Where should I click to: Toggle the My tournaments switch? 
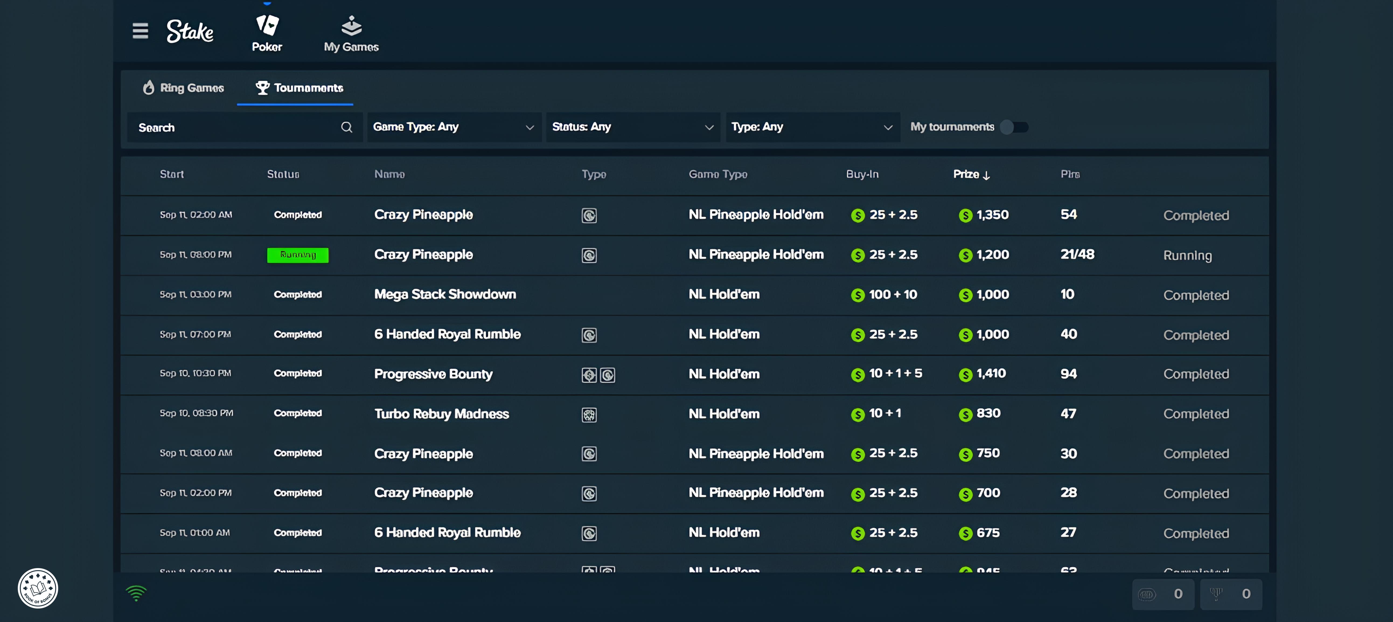point(1014,127)
